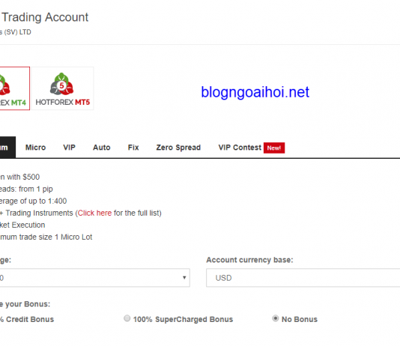Click the 'Credit Bonus' option label
This screenshot has height=346, width=400.
30,320
